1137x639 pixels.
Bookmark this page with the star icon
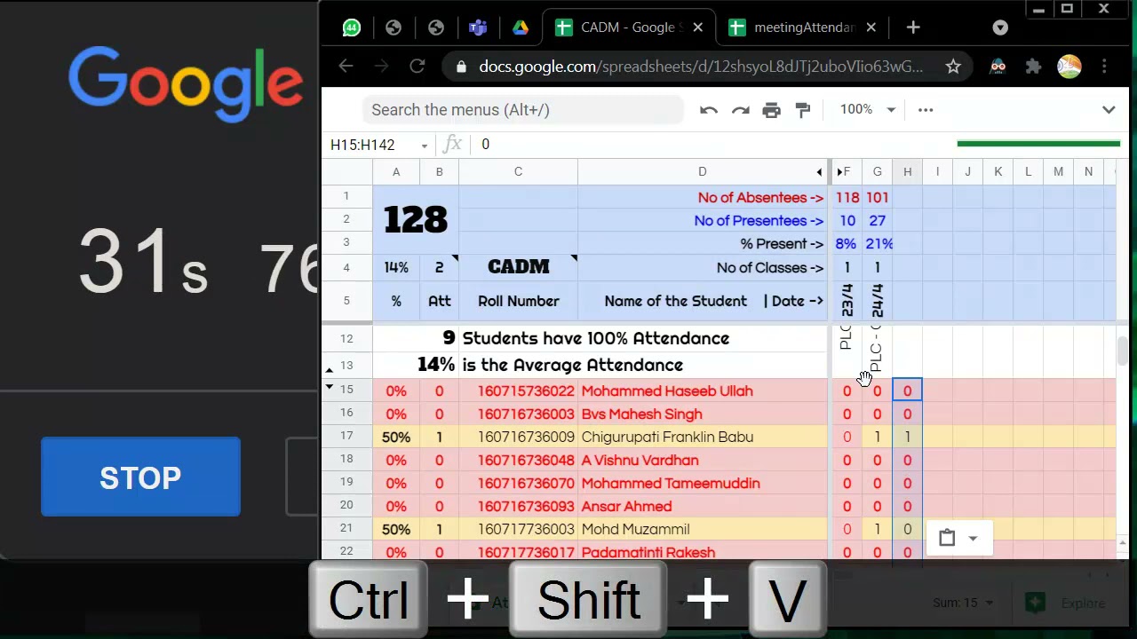(953, 67)
